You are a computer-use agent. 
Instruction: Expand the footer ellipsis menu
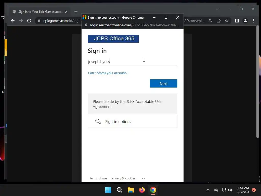point(143,178)
